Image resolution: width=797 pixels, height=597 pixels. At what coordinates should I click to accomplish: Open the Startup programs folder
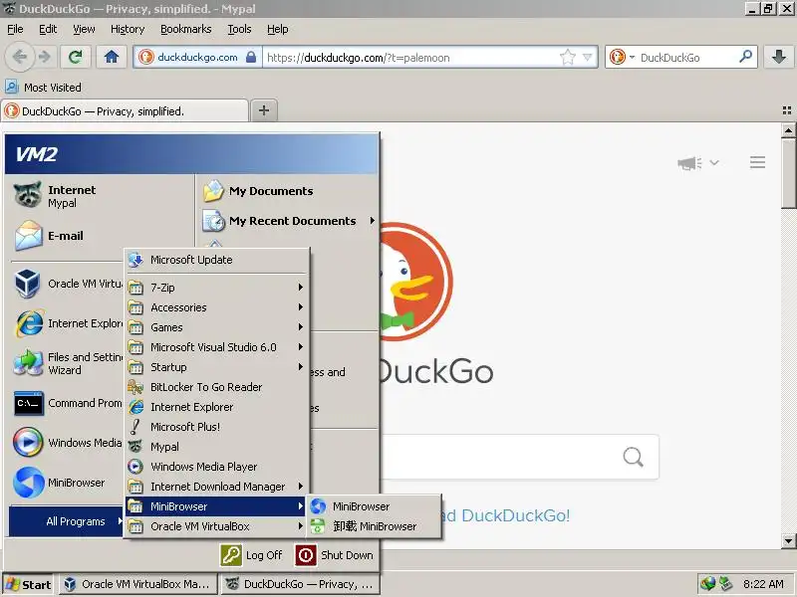click(217, 367)
